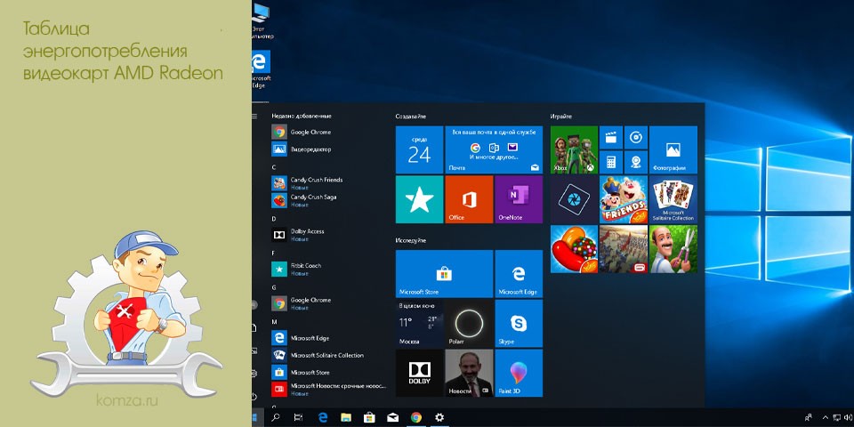Open Task View from the taskbar
854x427 pixels.
298,418
